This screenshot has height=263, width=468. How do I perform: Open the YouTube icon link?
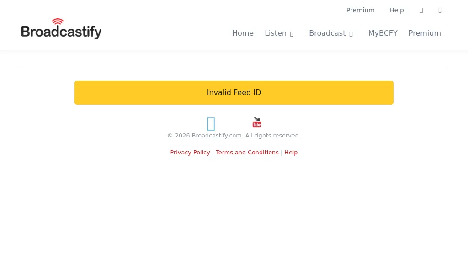257,122
